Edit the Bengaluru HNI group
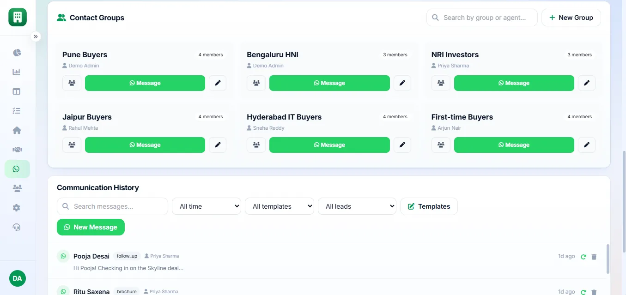The width and height of the screenshot is (626, 295). (402, 83)
